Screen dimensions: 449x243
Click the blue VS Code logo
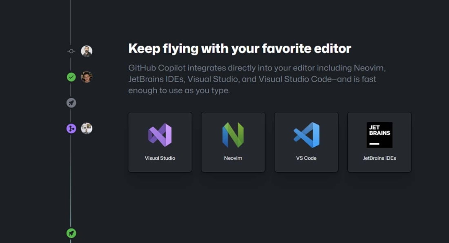point(307,135)
